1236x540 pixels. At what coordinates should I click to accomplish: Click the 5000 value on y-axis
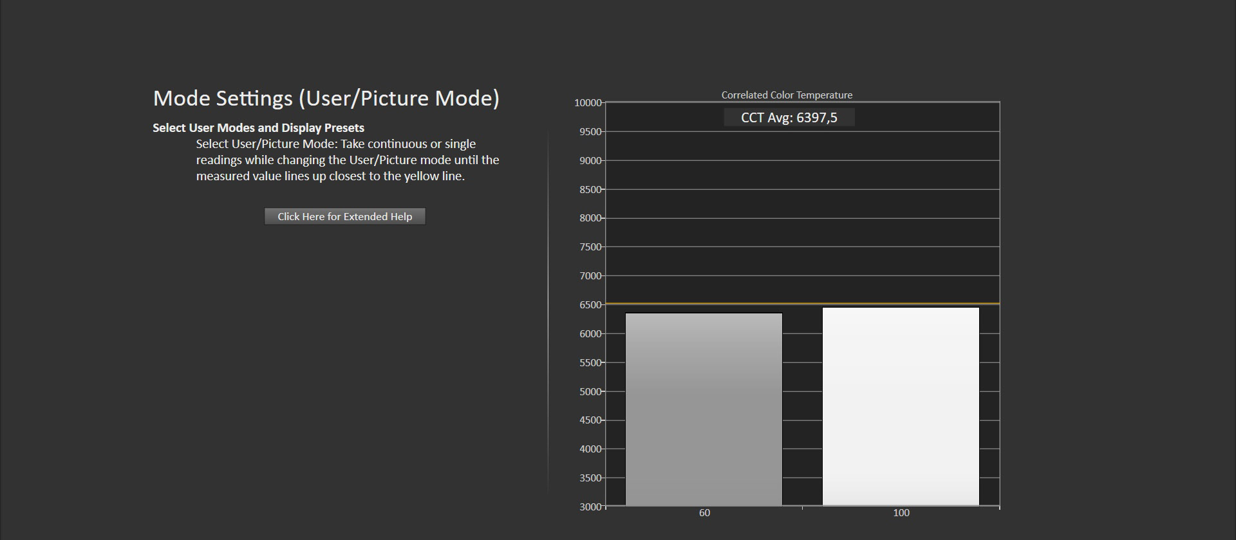tap(590, 391)
